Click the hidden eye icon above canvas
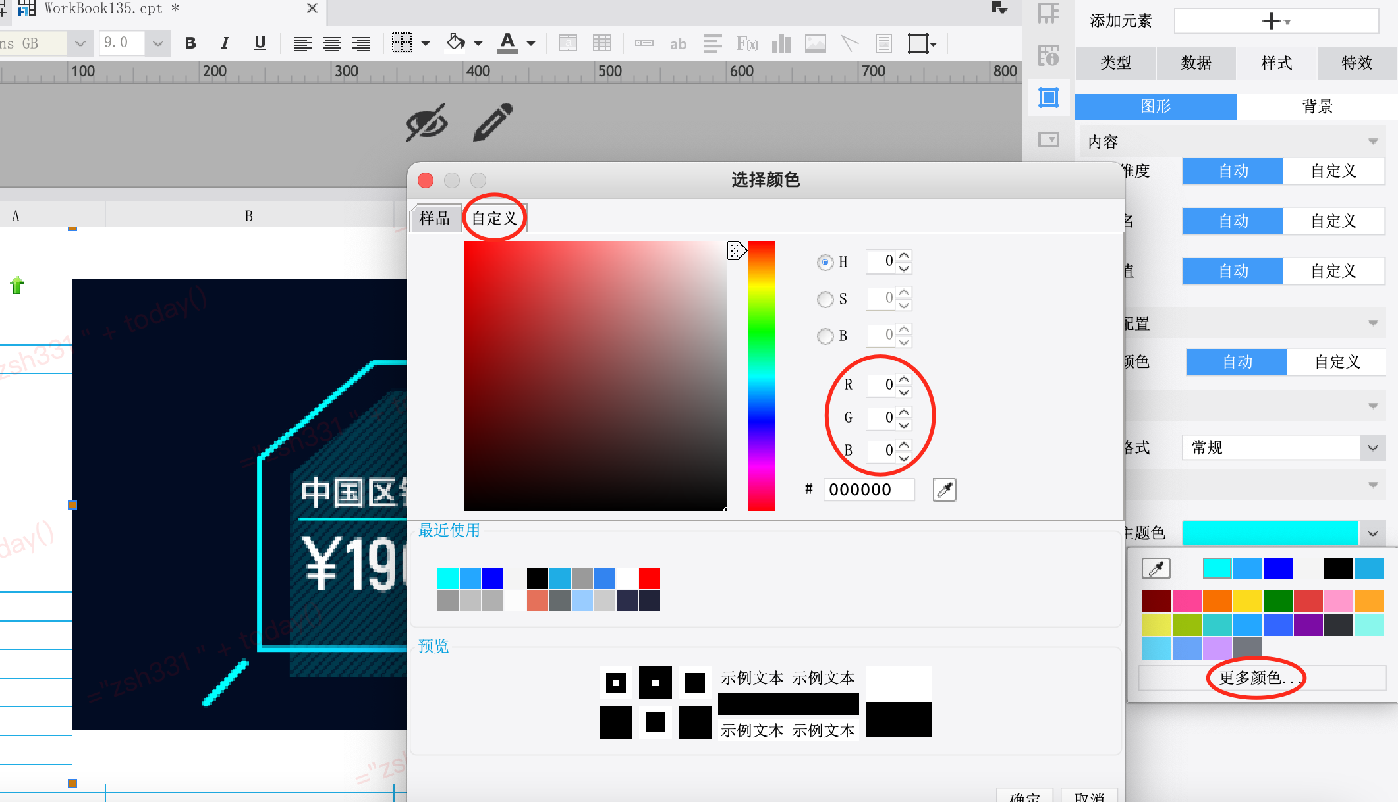 coord(427,122)
